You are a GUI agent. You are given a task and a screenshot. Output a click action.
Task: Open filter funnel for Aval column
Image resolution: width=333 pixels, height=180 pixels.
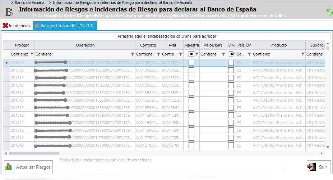pyautogui.click(x=181, y=54)
